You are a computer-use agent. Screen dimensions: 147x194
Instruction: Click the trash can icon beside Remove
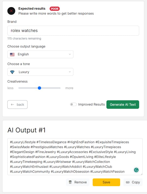point(70,182)
